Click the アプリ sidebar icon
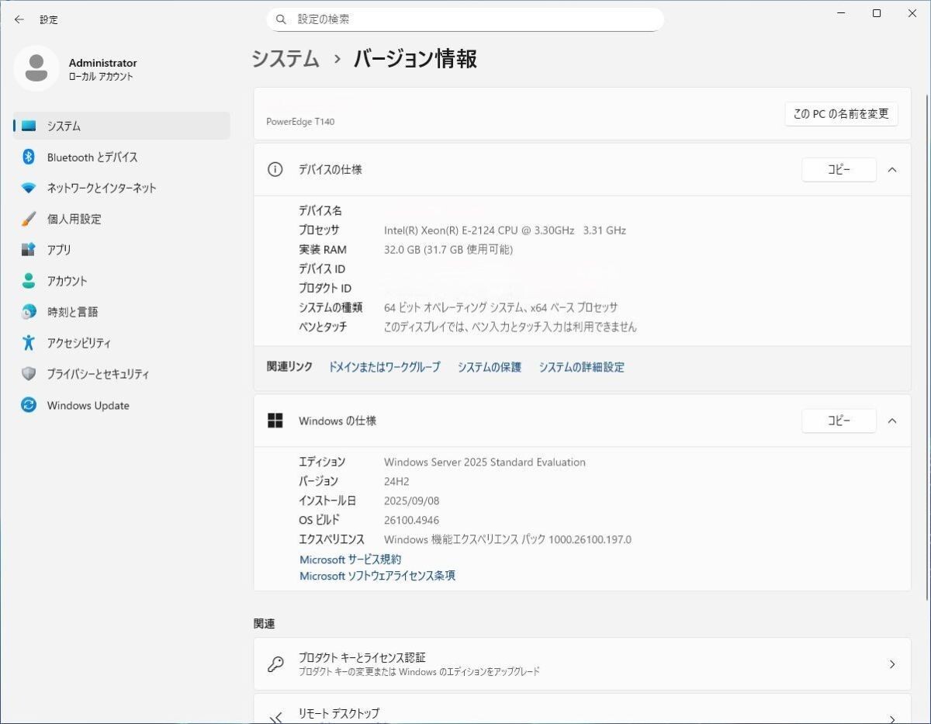Image resolution: width=931 pixels, height=724 pixels. coord(29,250)
